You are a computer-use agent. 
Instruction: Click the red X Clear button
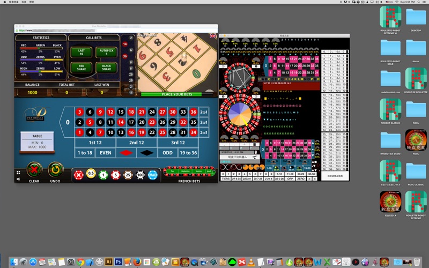34,170
